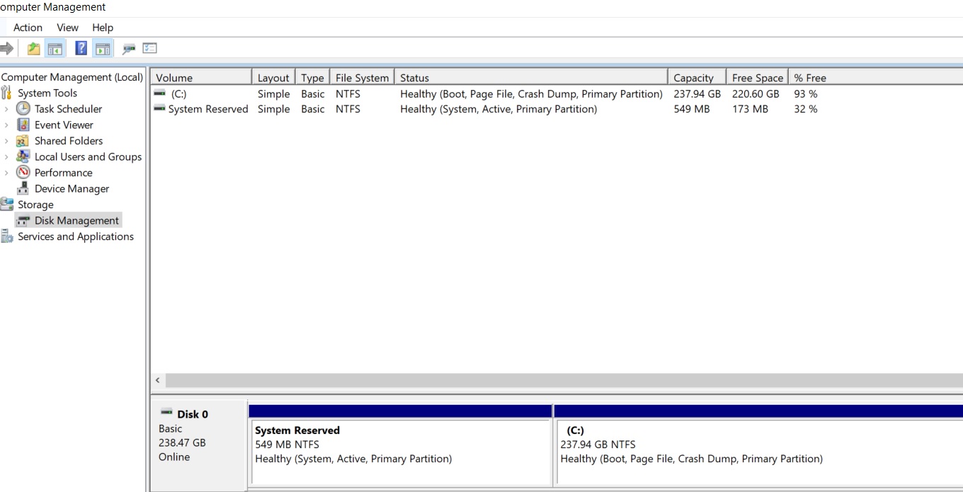Click the Rescan Disks toolbar icon
This screenshot has width=963, height=492.
(x=130, y=47)
